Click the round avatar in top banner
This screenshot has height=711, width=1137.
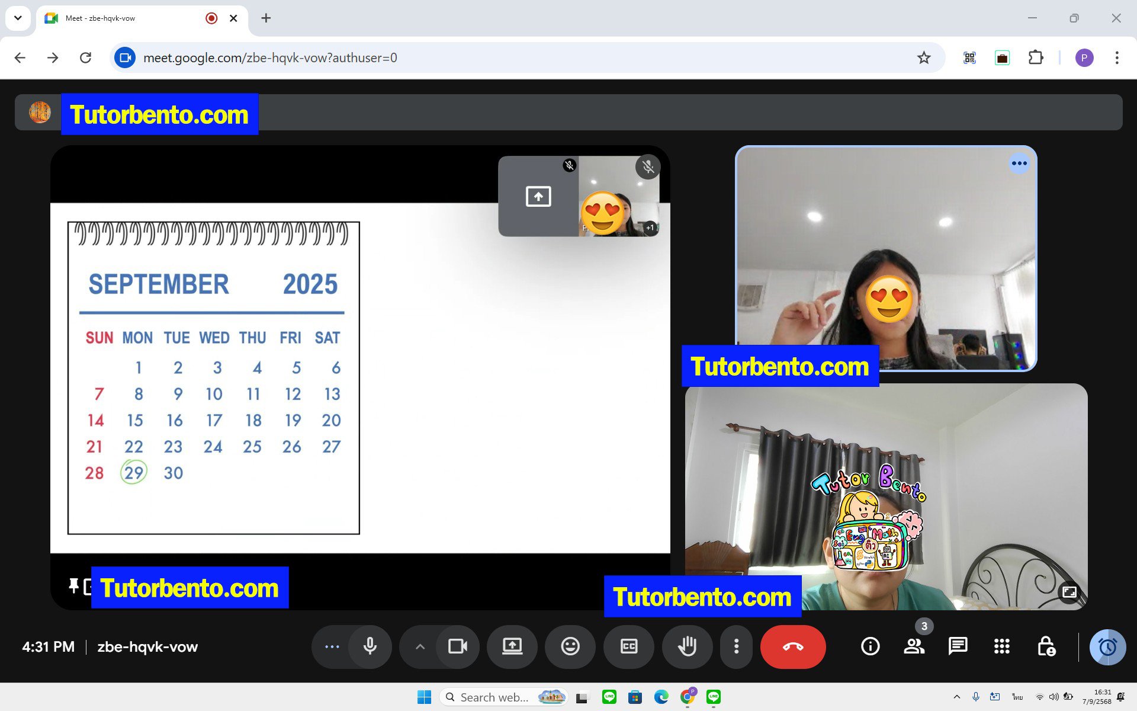tap(40, 112)
